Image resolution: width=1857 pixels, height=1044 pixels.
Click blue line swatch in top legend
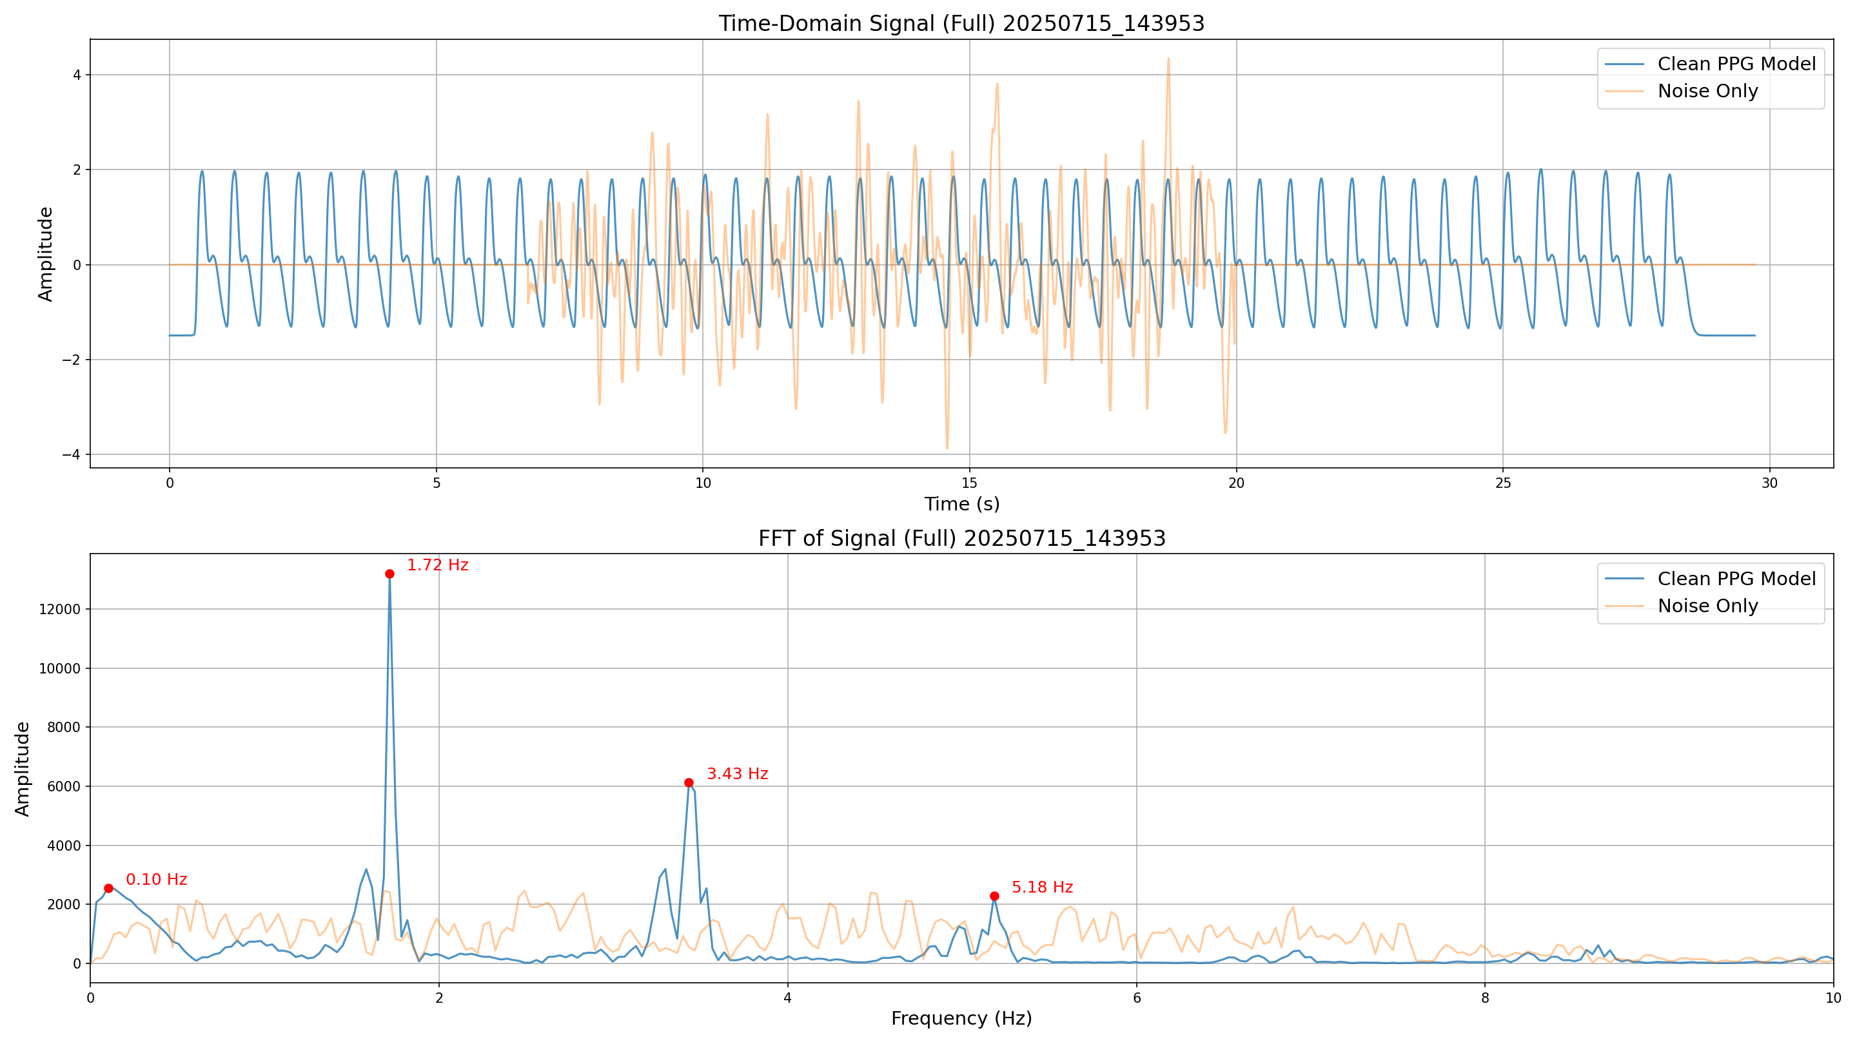1624,64
